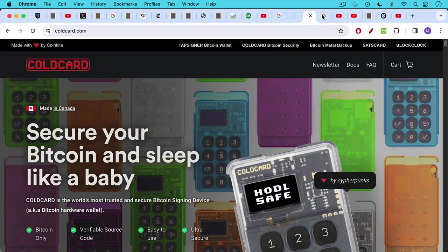The height and width of the screenshot is (252, 448).
Task: Toggle Do Not Disturb moon icon
Action: pyautogui.click(x=380, y=4)
